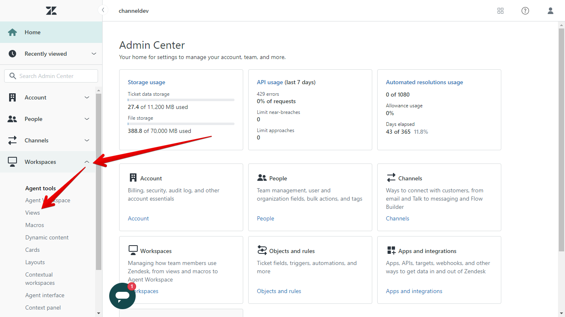Click the Workspaces monitor icon in sidebar

[12, 162]
